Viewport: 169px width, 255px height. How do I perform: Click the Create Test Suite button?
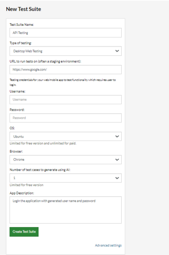pyautogui.click(x=24, y=232)
